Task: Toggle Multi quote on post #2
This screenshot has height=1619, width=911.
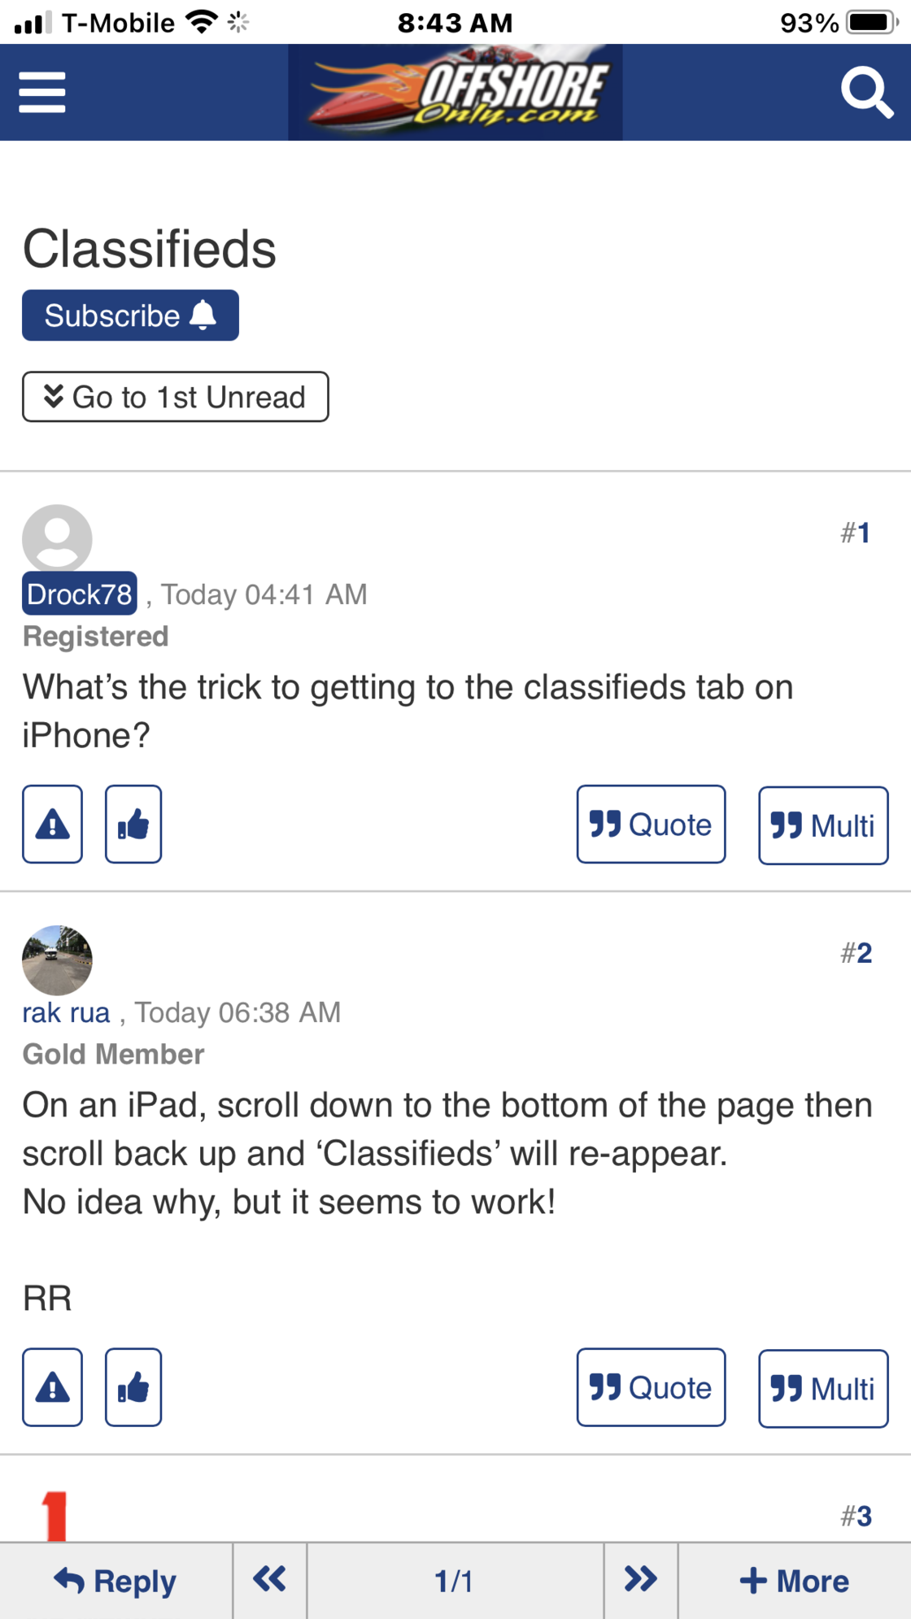Action: tap(823, 1389)
